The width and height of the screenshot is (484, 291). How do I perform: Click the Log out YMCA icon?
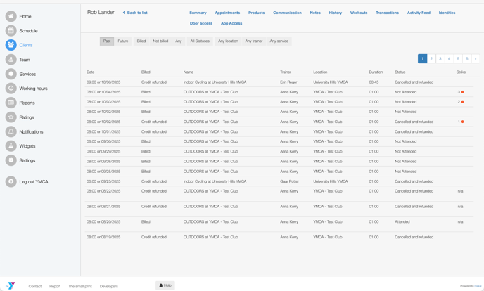11,182
